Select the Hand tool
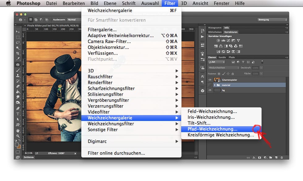Image resolution: width=303 pixels, height=181 pixels. click(x=18, y=131)
